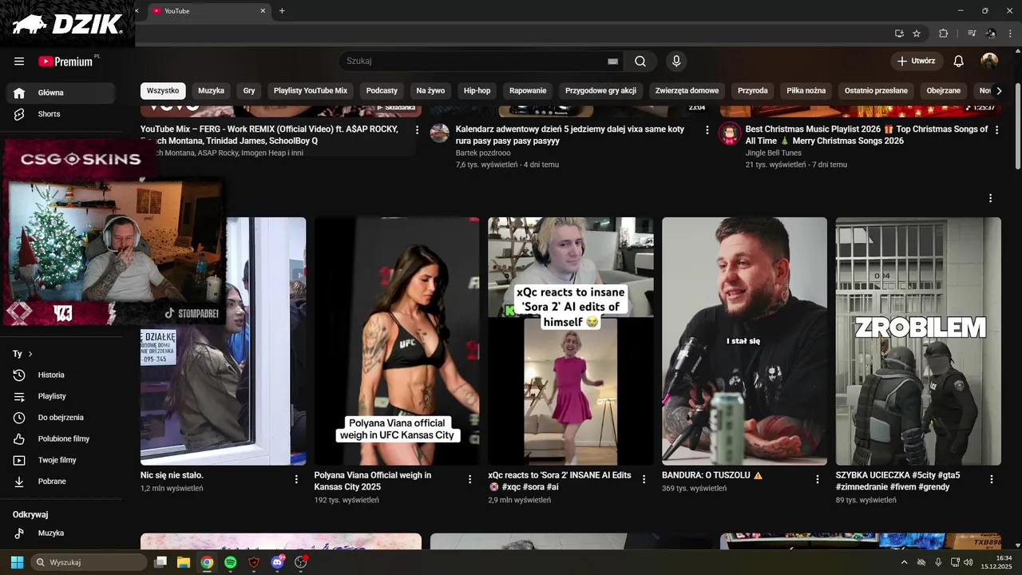Select the Playlisty YouTube Mix chip

tap(311, 91)
